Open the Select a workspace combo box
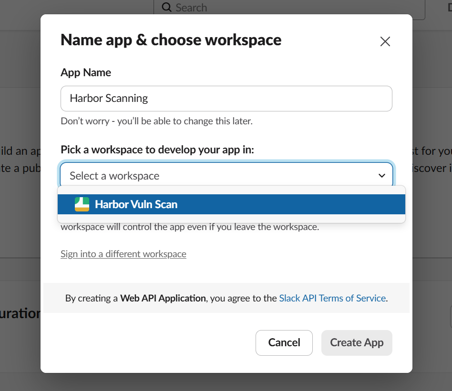The image size is (452, 391). (226, 176)
